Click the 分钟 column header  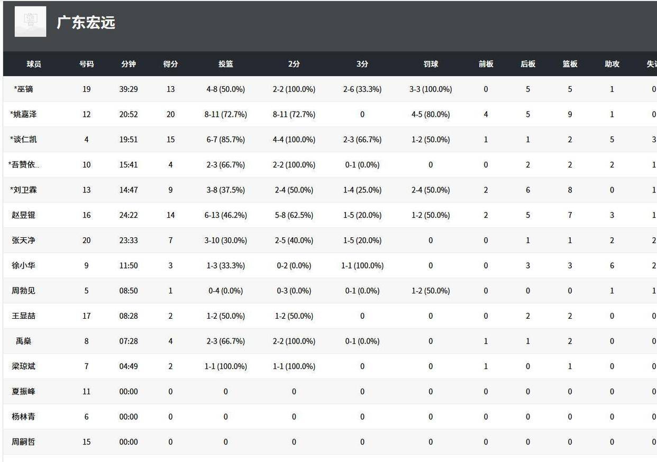click(129, 64)
